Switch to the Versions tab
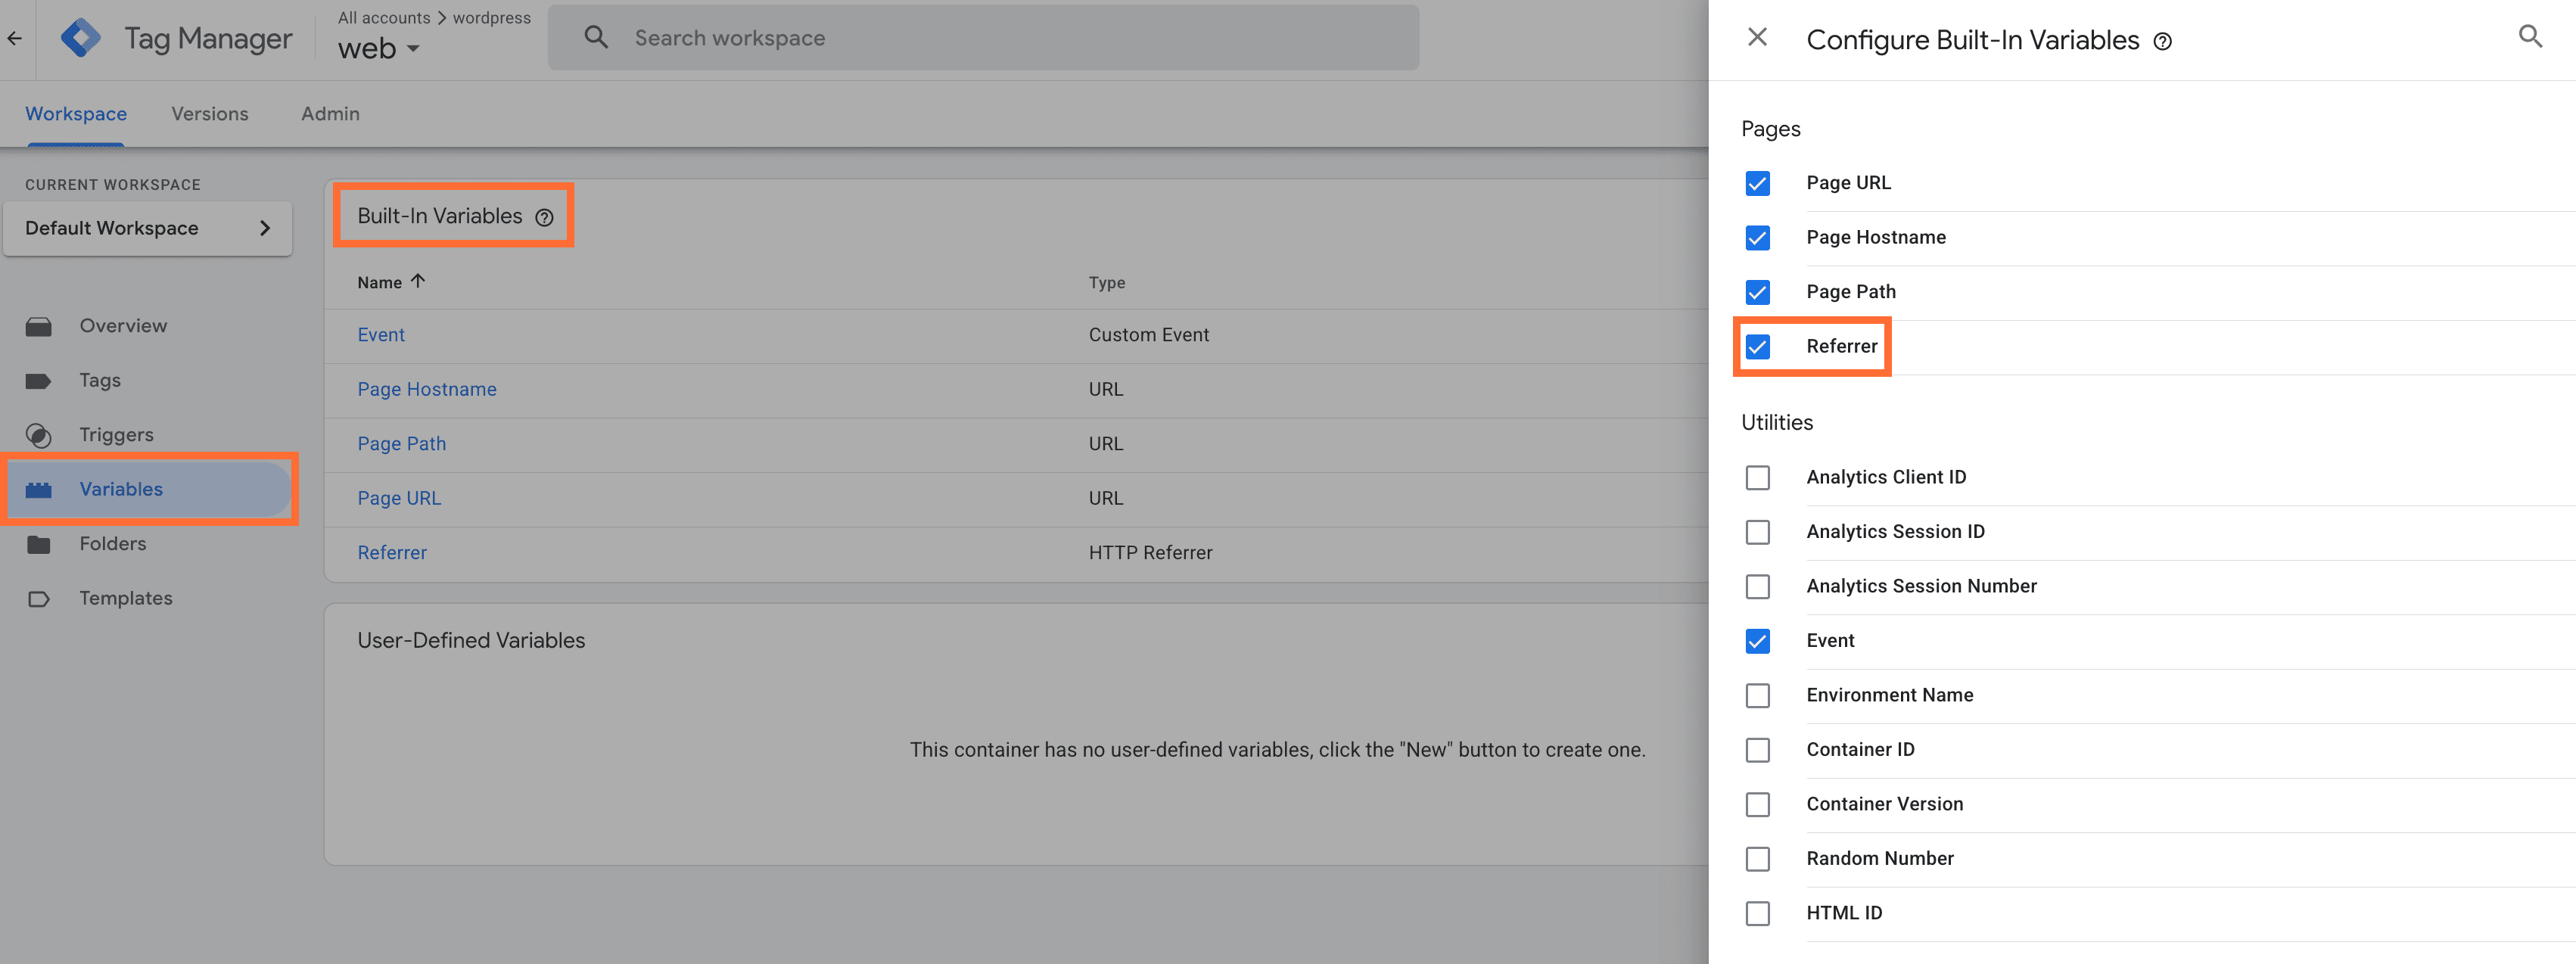The width and height of the screenshot is (2576, 964). [209, 113]
